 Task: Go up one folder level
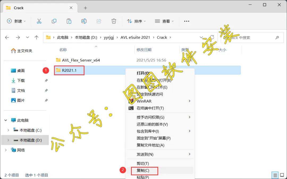point(36,37)
